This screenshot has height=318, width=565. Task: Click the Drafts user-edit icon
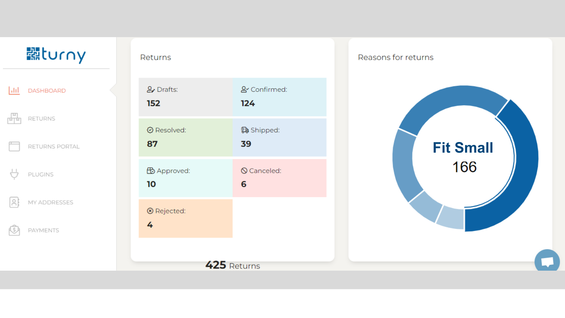[151, 90]
